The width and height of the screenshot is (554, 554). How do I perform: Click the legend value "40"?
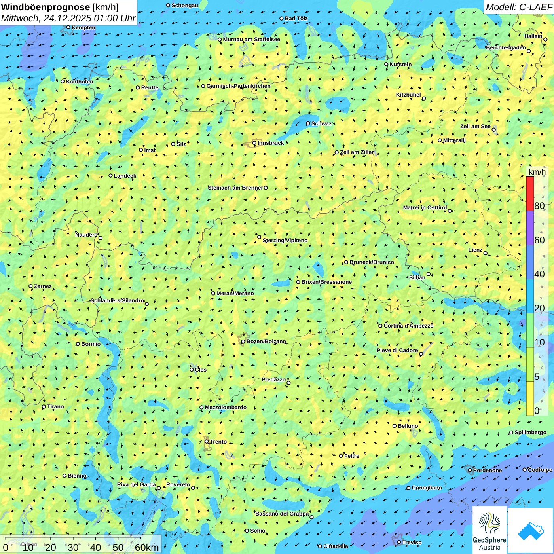539,274
